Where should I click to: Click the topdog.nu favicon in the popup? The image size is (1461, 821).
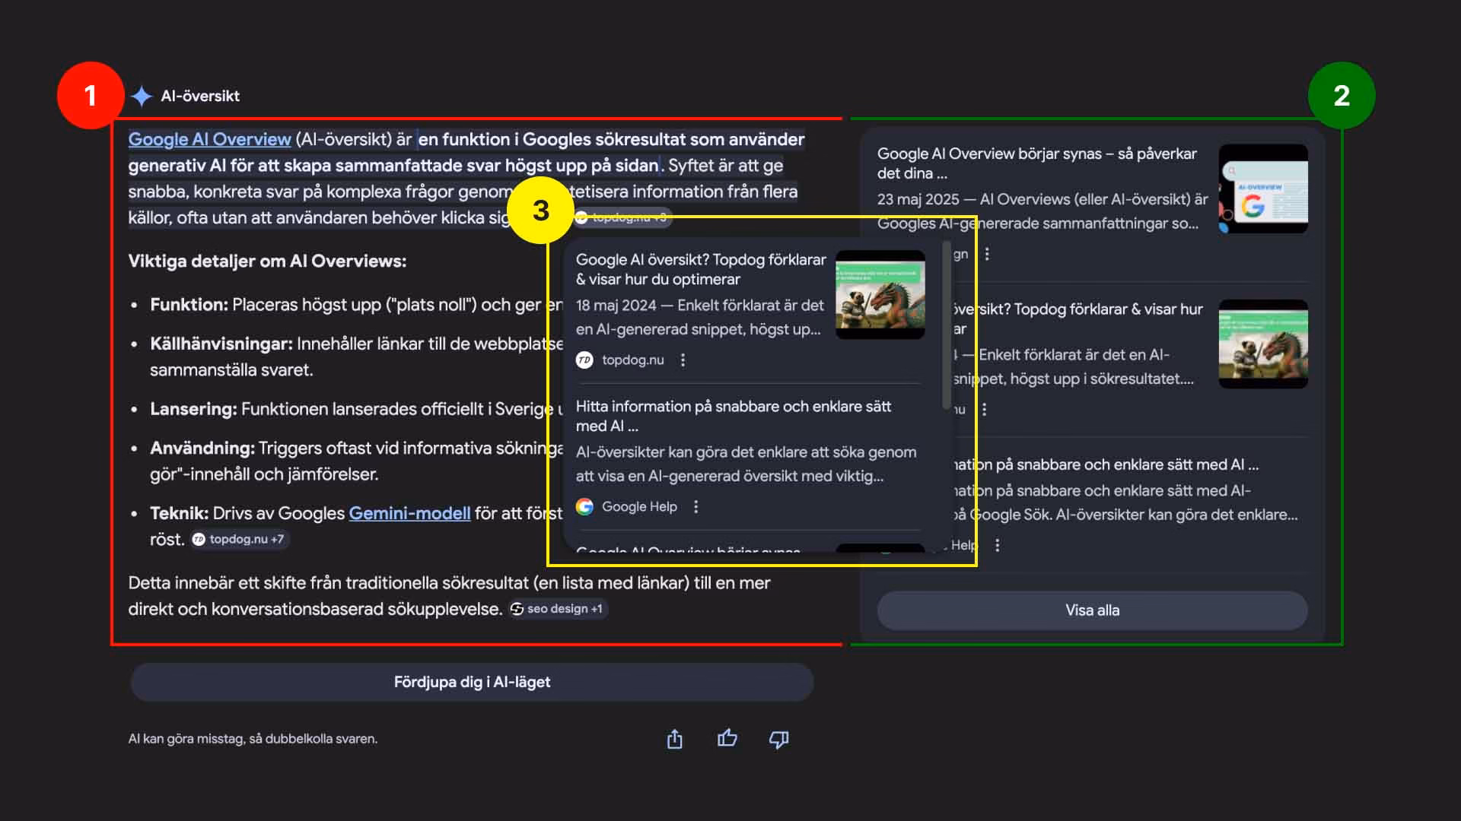(x=584, y=360)
